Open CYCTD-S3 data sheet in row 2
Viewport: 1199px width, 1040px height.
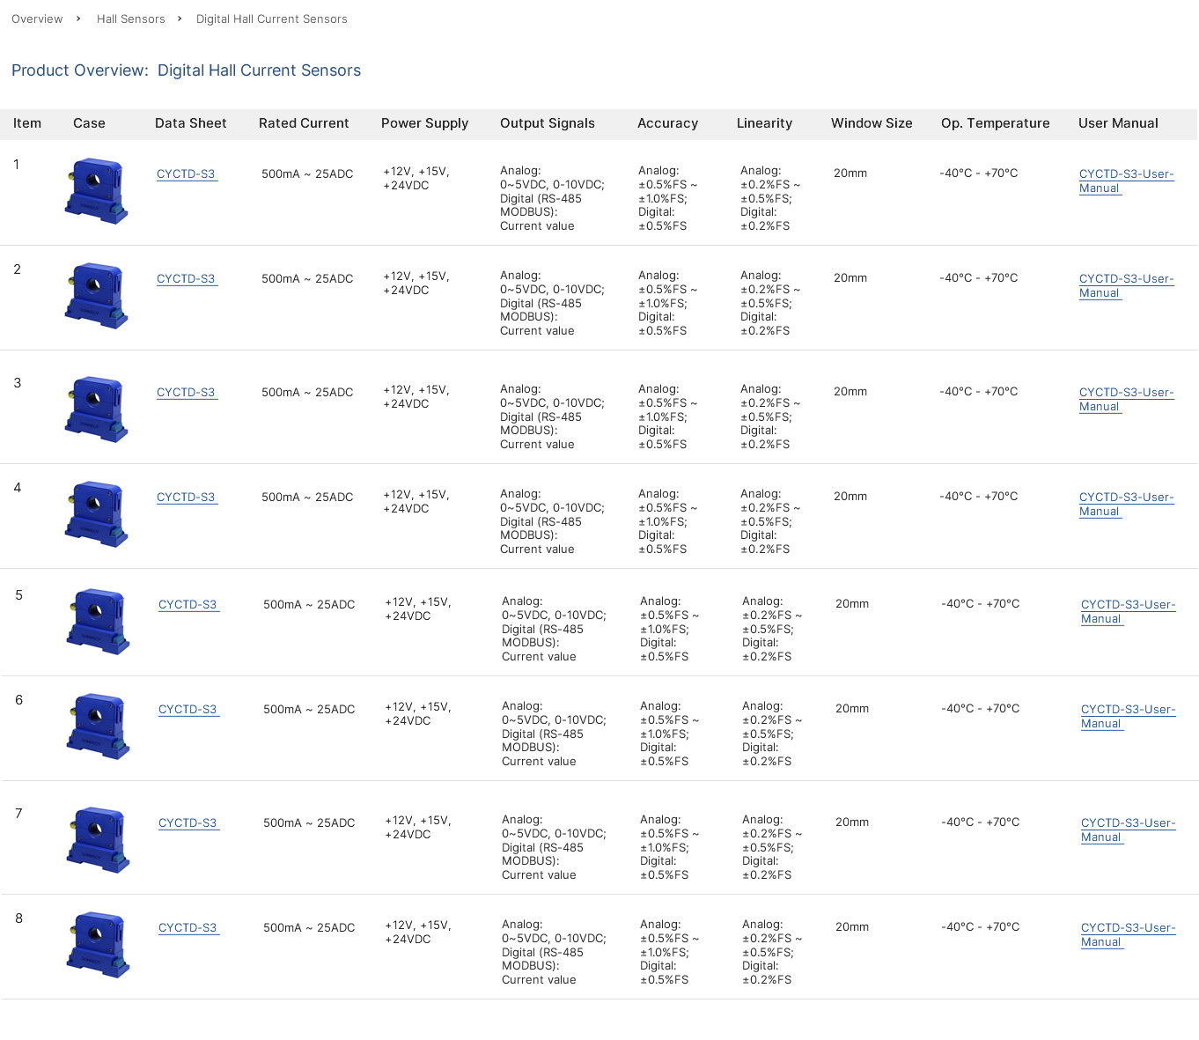pyautogui.click(x=186, y=279)
